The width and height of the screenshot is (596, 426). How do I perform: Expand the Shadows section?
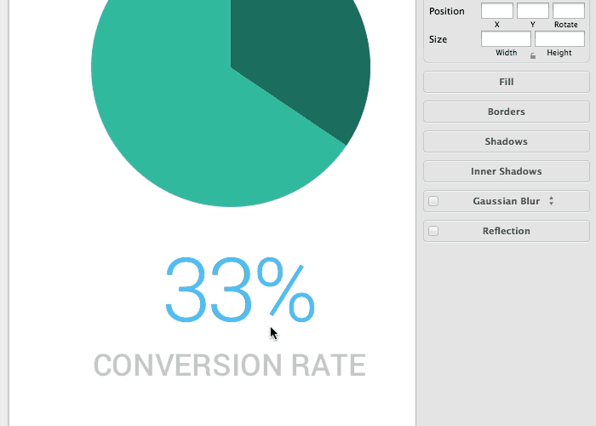click(x=507, y=141)
